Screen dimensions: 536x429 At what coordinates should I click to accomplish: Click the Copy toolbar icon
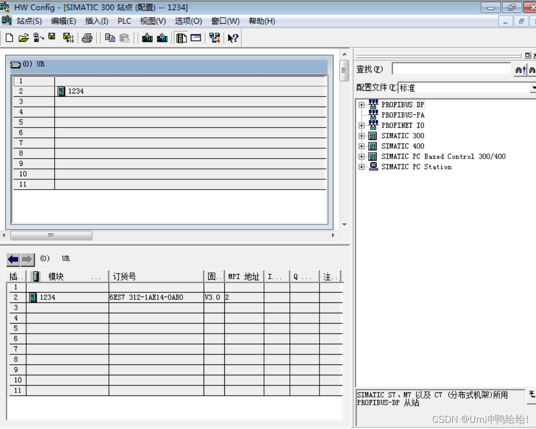(x=110, y=38)
